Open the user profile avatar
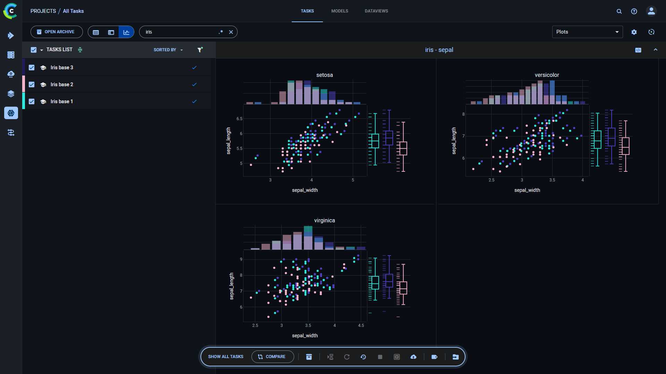 pyautogui.click(x=651, y=11)
